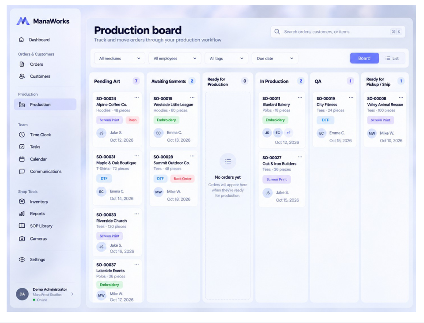Open Customers people icon in sidebar
This screenshot has width=424, height=323.
coord(22,76)
